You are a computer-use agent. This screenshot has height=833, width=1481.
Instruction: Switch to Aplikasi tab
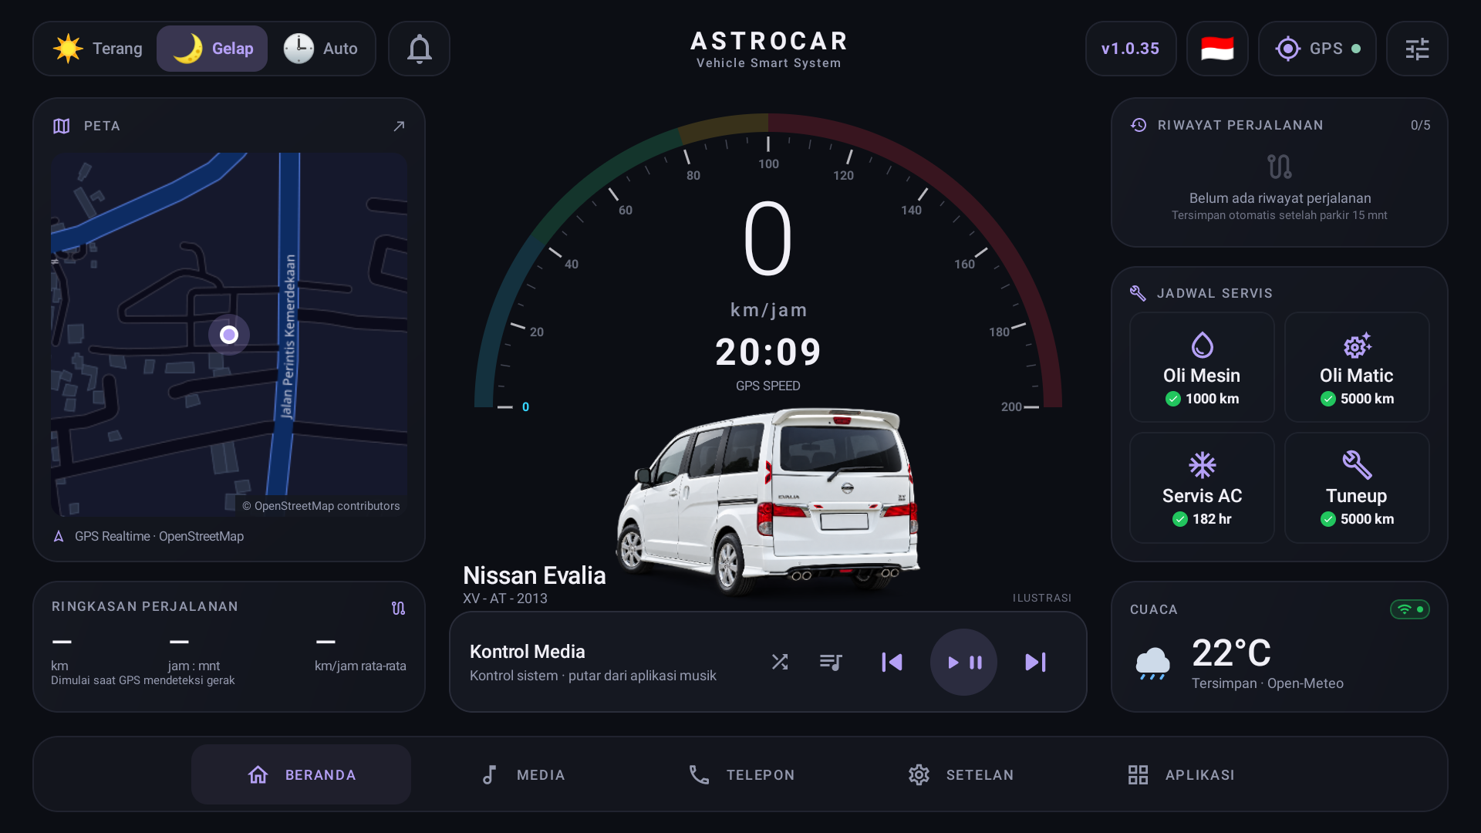click(1181, 774)
